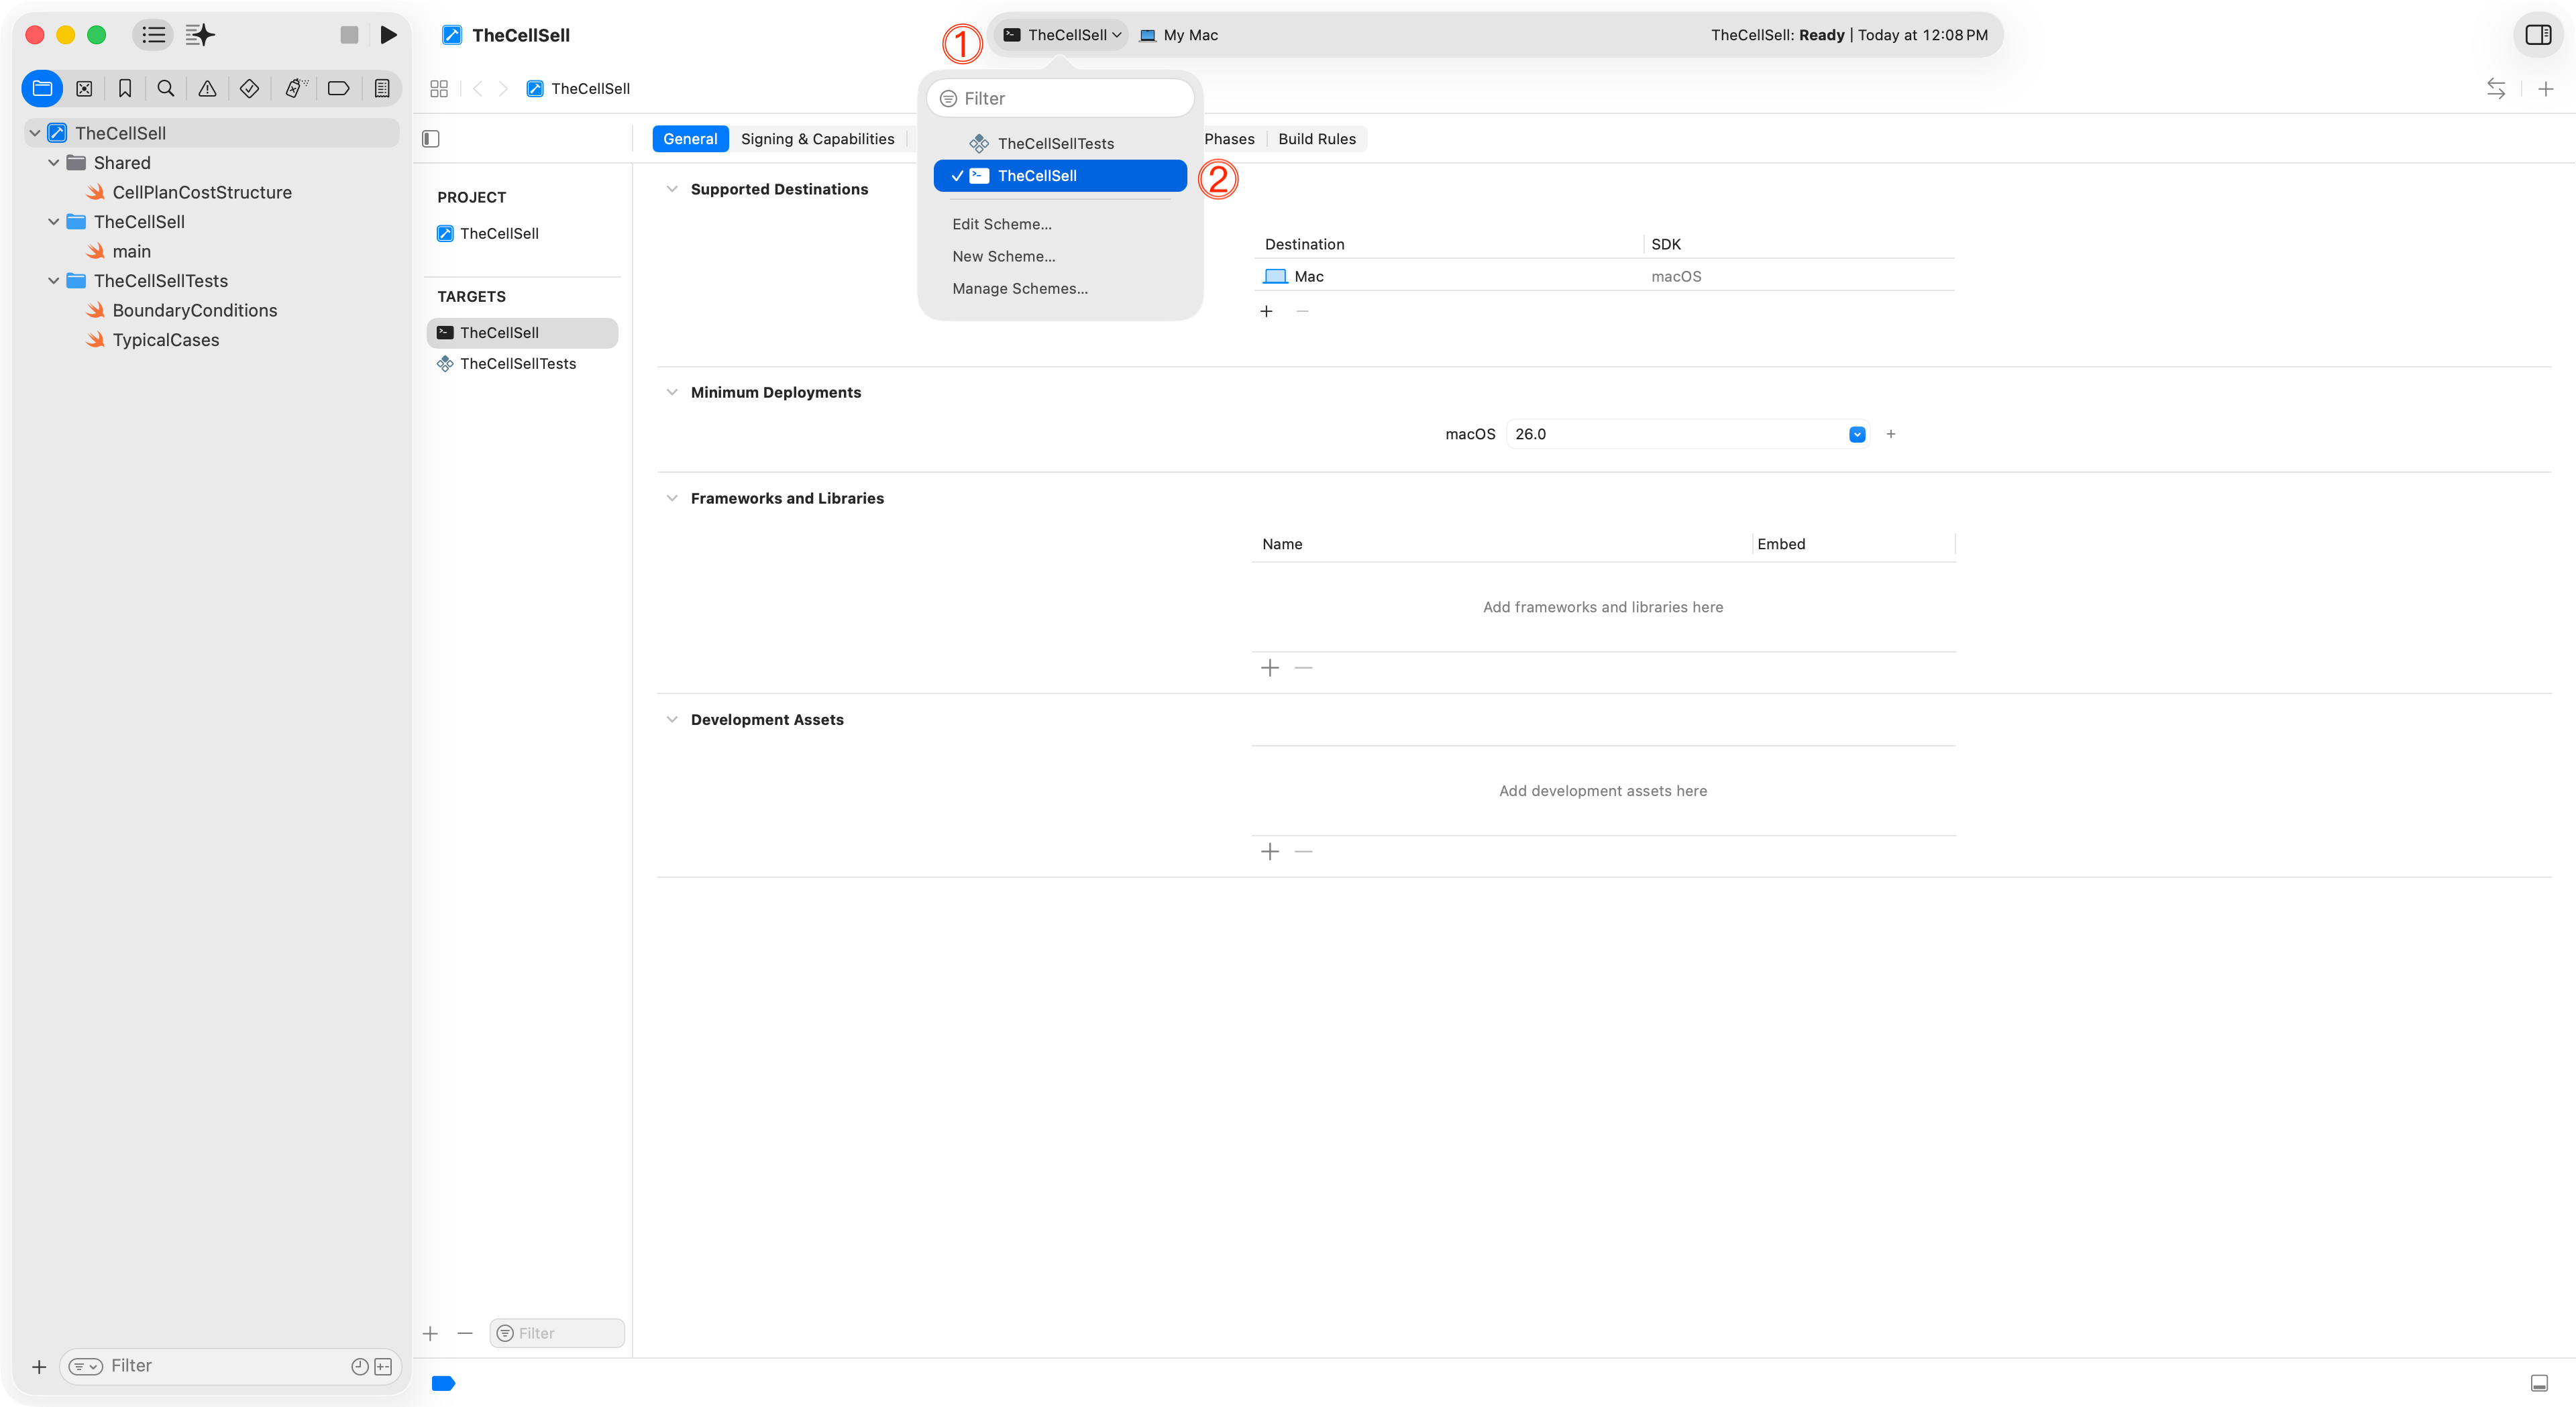Switch to Signing & Capabilities tab
Viewport: 2576px width, 1407px height.
pos(817,139)
